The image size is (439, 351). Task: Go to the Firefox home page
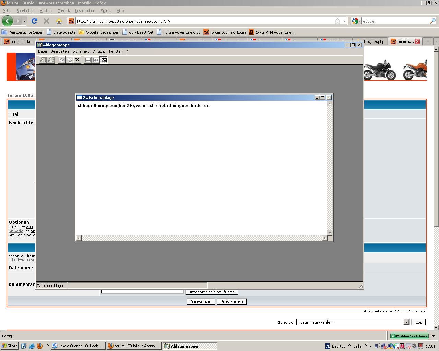[x=59, y=21]
